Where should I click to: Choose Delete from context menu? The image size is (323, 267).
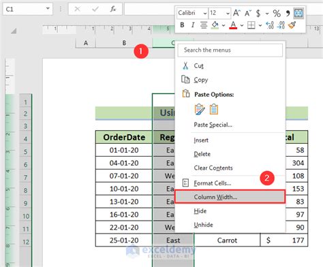point(230,154)
